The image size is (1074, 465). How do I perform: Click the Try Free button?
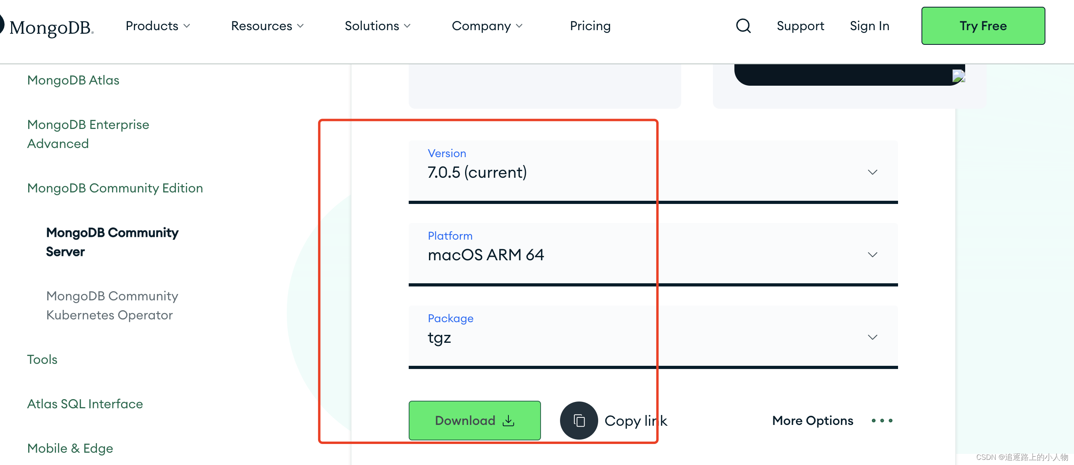[983, 26]
